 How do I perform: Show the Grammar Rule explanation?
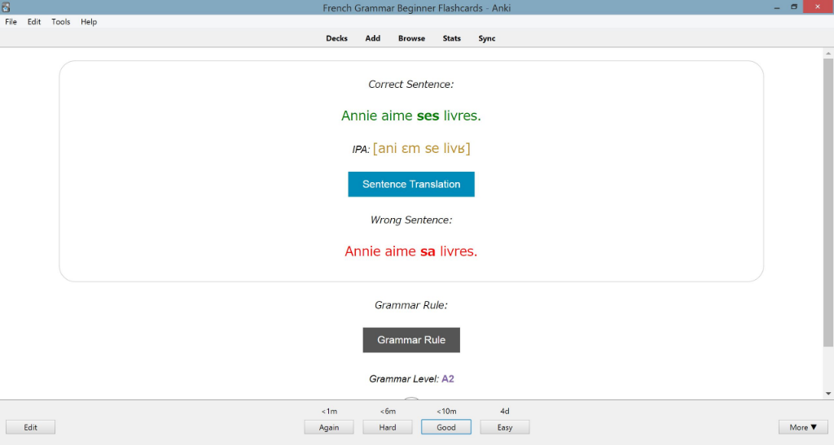click(x=411, y=340)
